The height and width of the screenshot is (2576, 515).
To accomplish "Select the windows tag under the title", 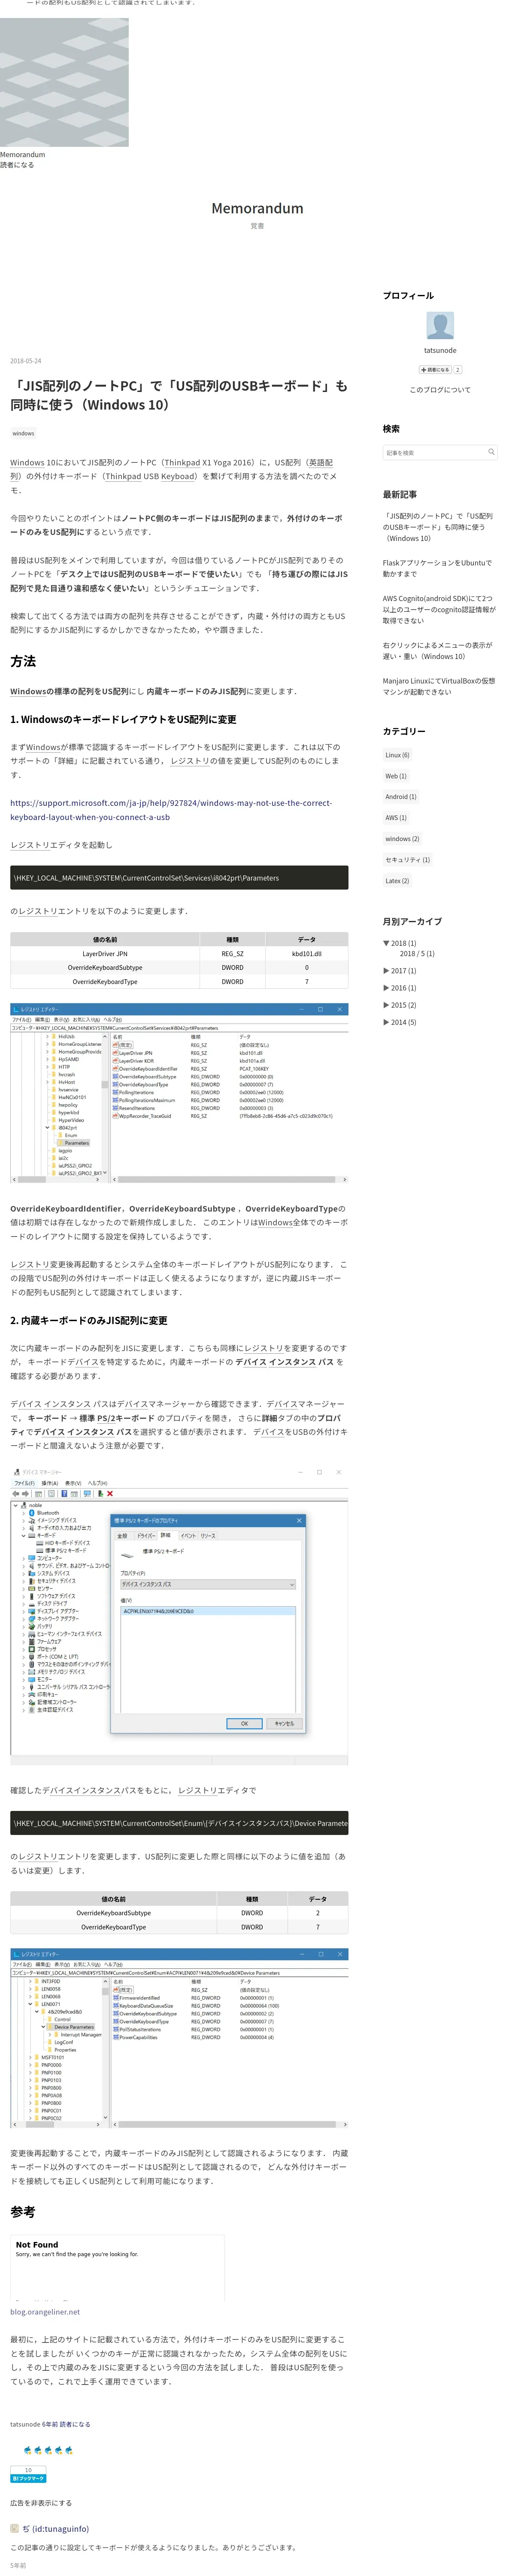I will [x=23, y=433].
